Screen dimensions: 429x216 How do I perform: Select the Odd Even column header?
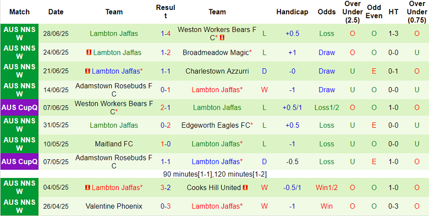[374, 12]
